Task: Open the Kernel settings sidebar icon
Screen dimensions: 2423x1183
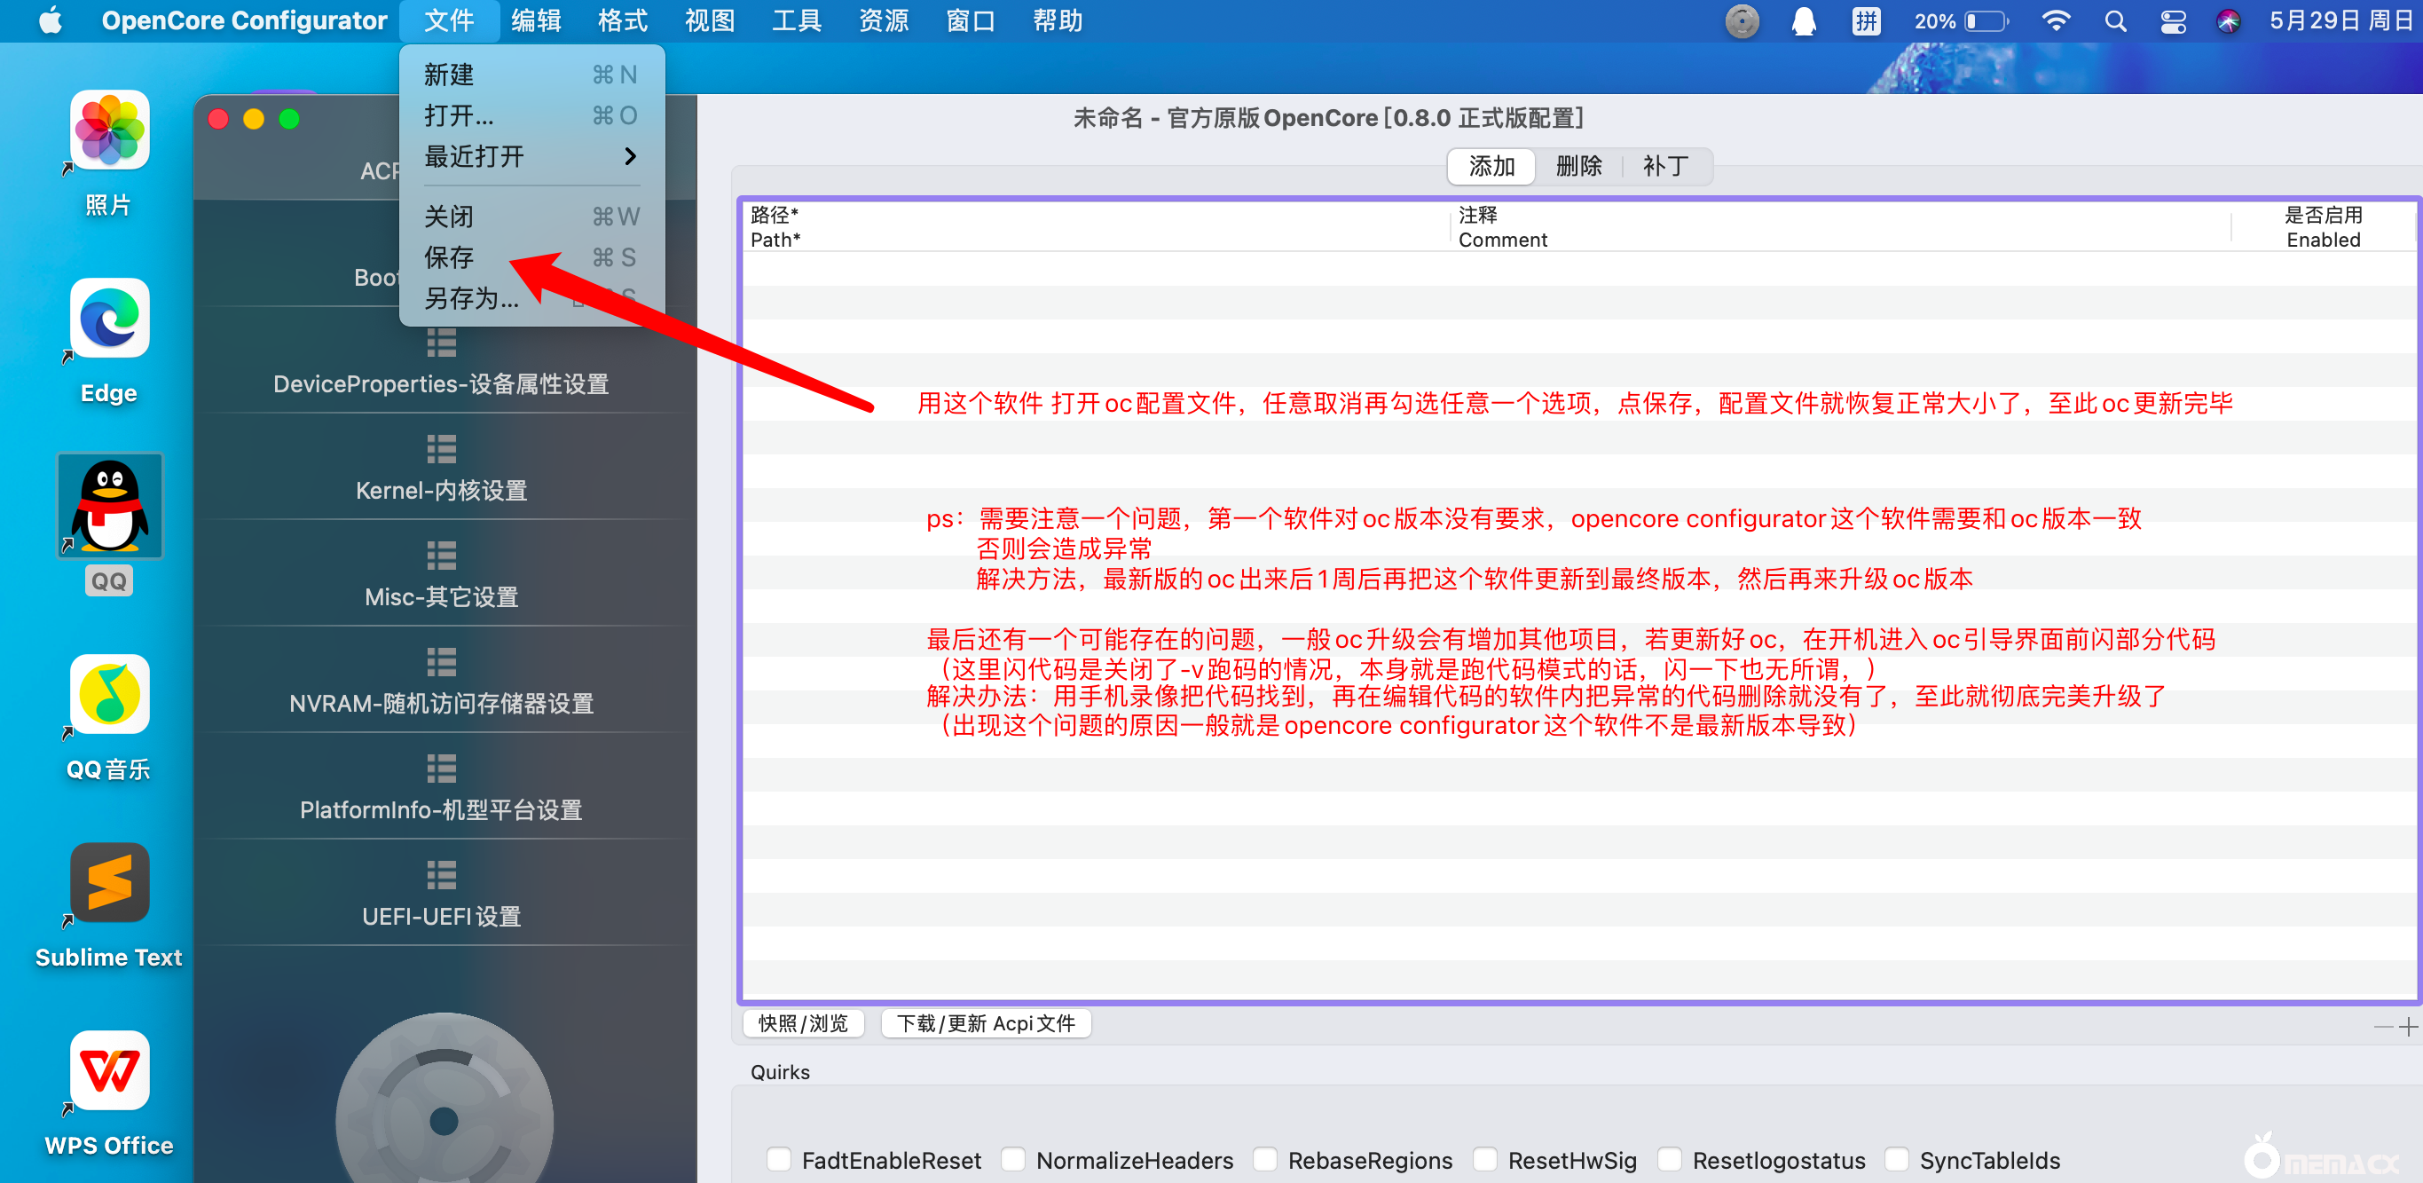Action: [x=441, y=450]
